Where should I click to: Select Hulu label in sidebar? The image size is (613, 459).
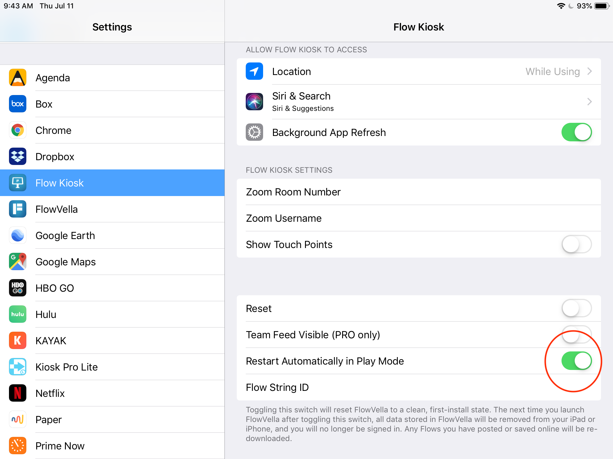click(x=46, y=314)
